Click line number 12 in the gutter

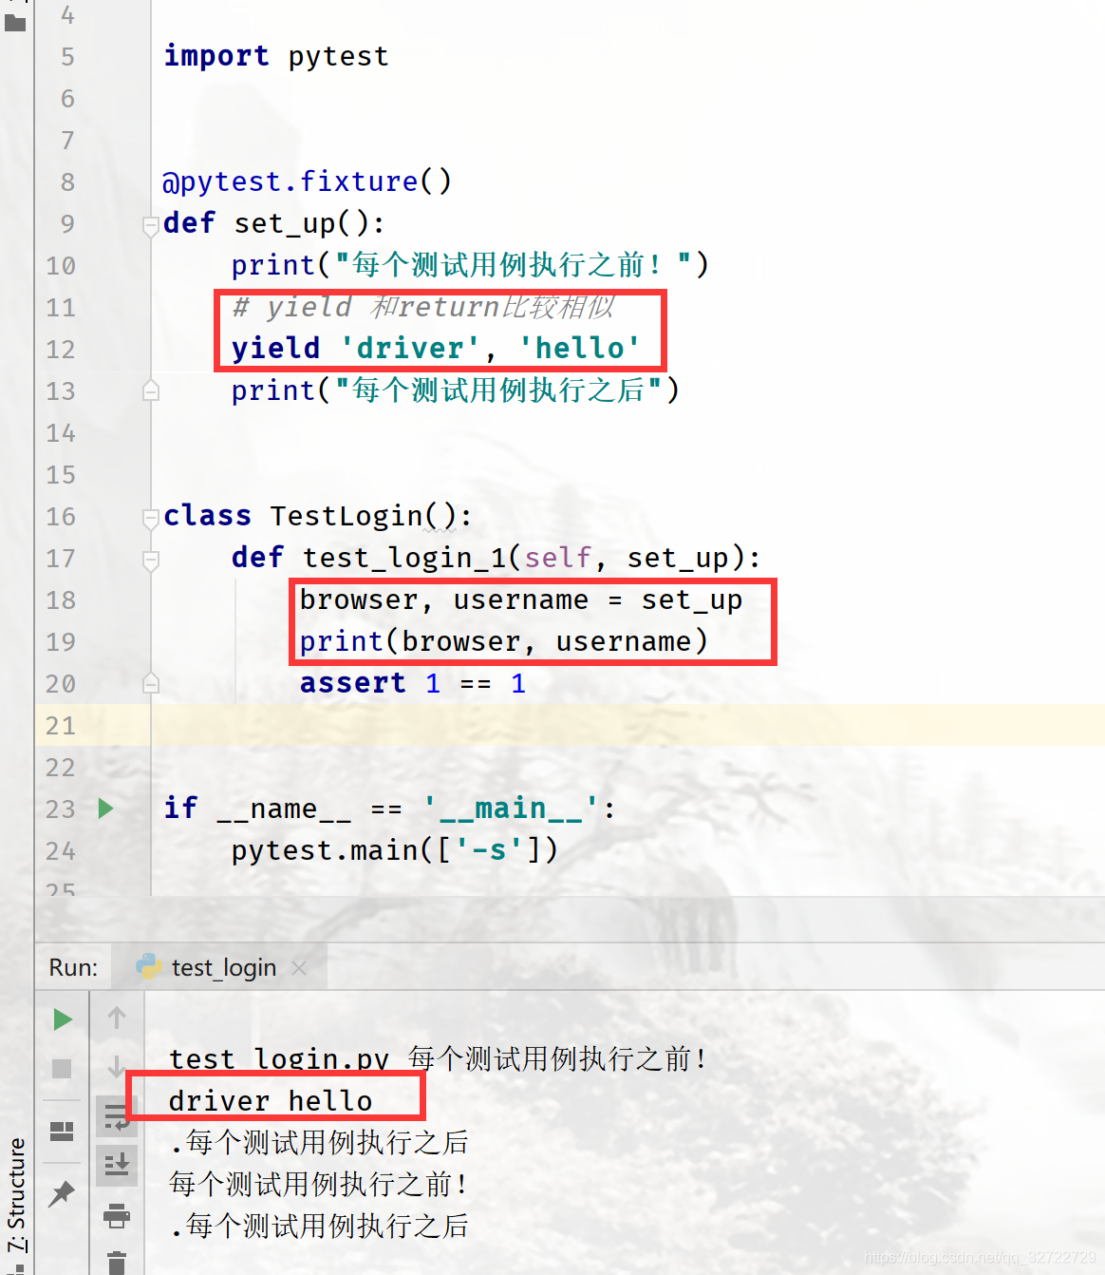click(60, 349)
